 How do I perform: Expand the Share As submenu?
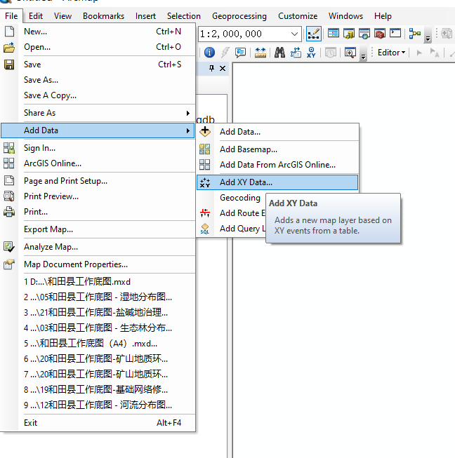click(188, 113)
